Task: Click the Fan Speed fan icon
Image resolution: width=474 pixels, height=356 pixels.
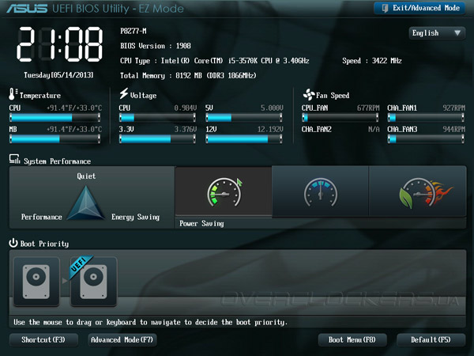Action: coord(309,95)
